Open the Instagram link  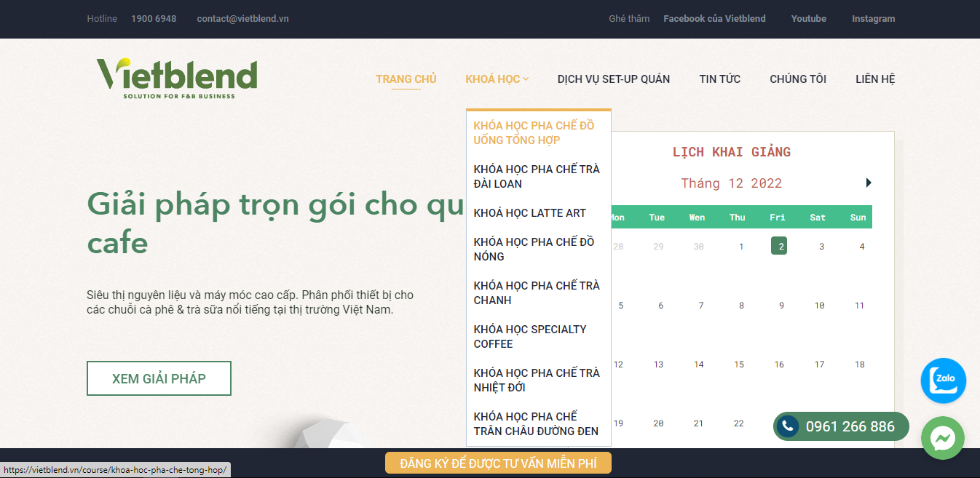(874, 19)
